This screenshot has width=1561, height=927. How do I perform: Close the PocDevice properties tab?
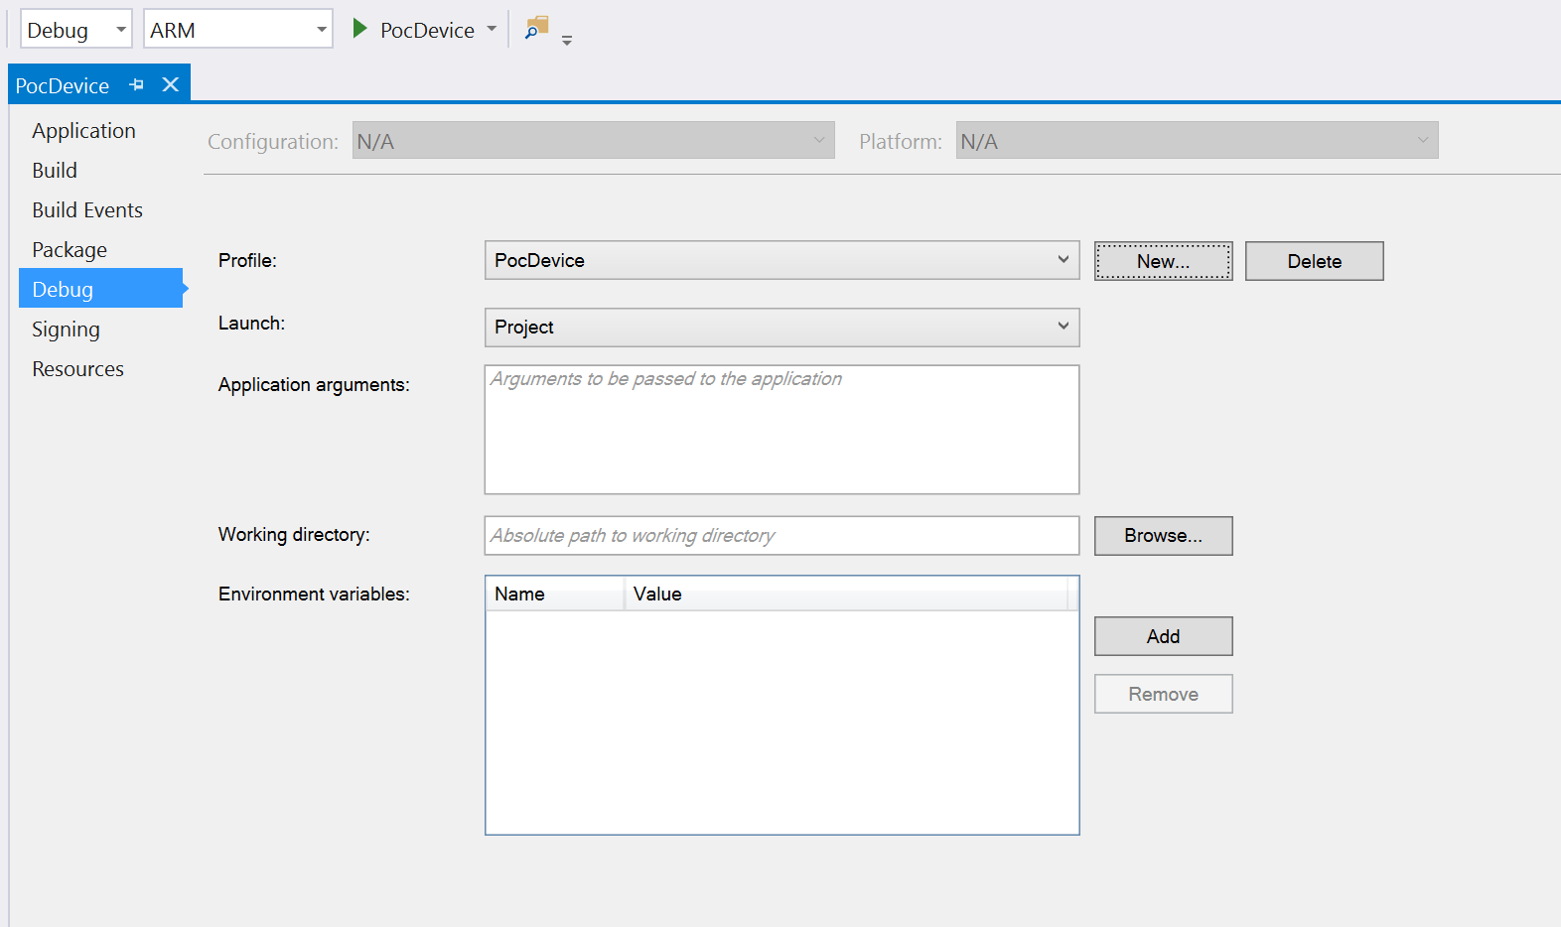coord(171,85)
